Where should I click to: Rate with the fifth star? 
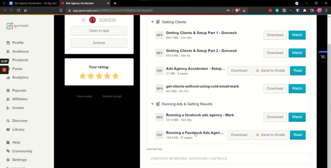[x=115, y=76]
